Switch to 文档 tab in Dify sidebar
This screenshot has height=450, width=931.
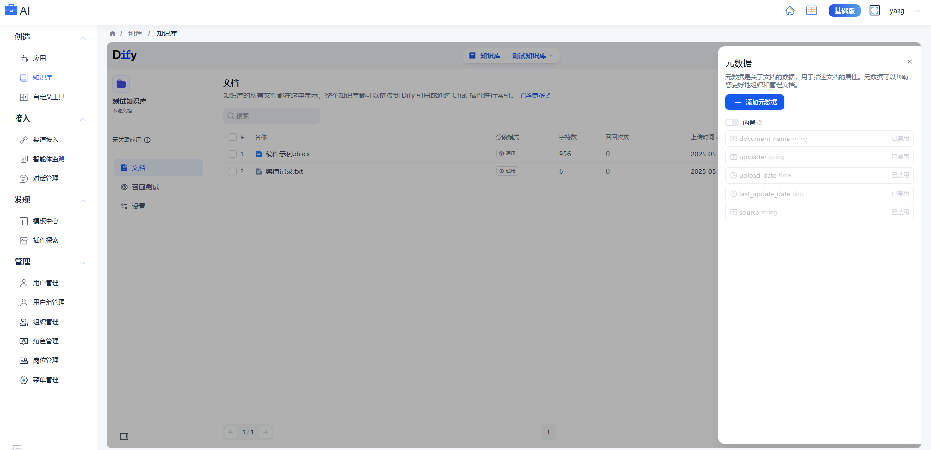(159, 168)
